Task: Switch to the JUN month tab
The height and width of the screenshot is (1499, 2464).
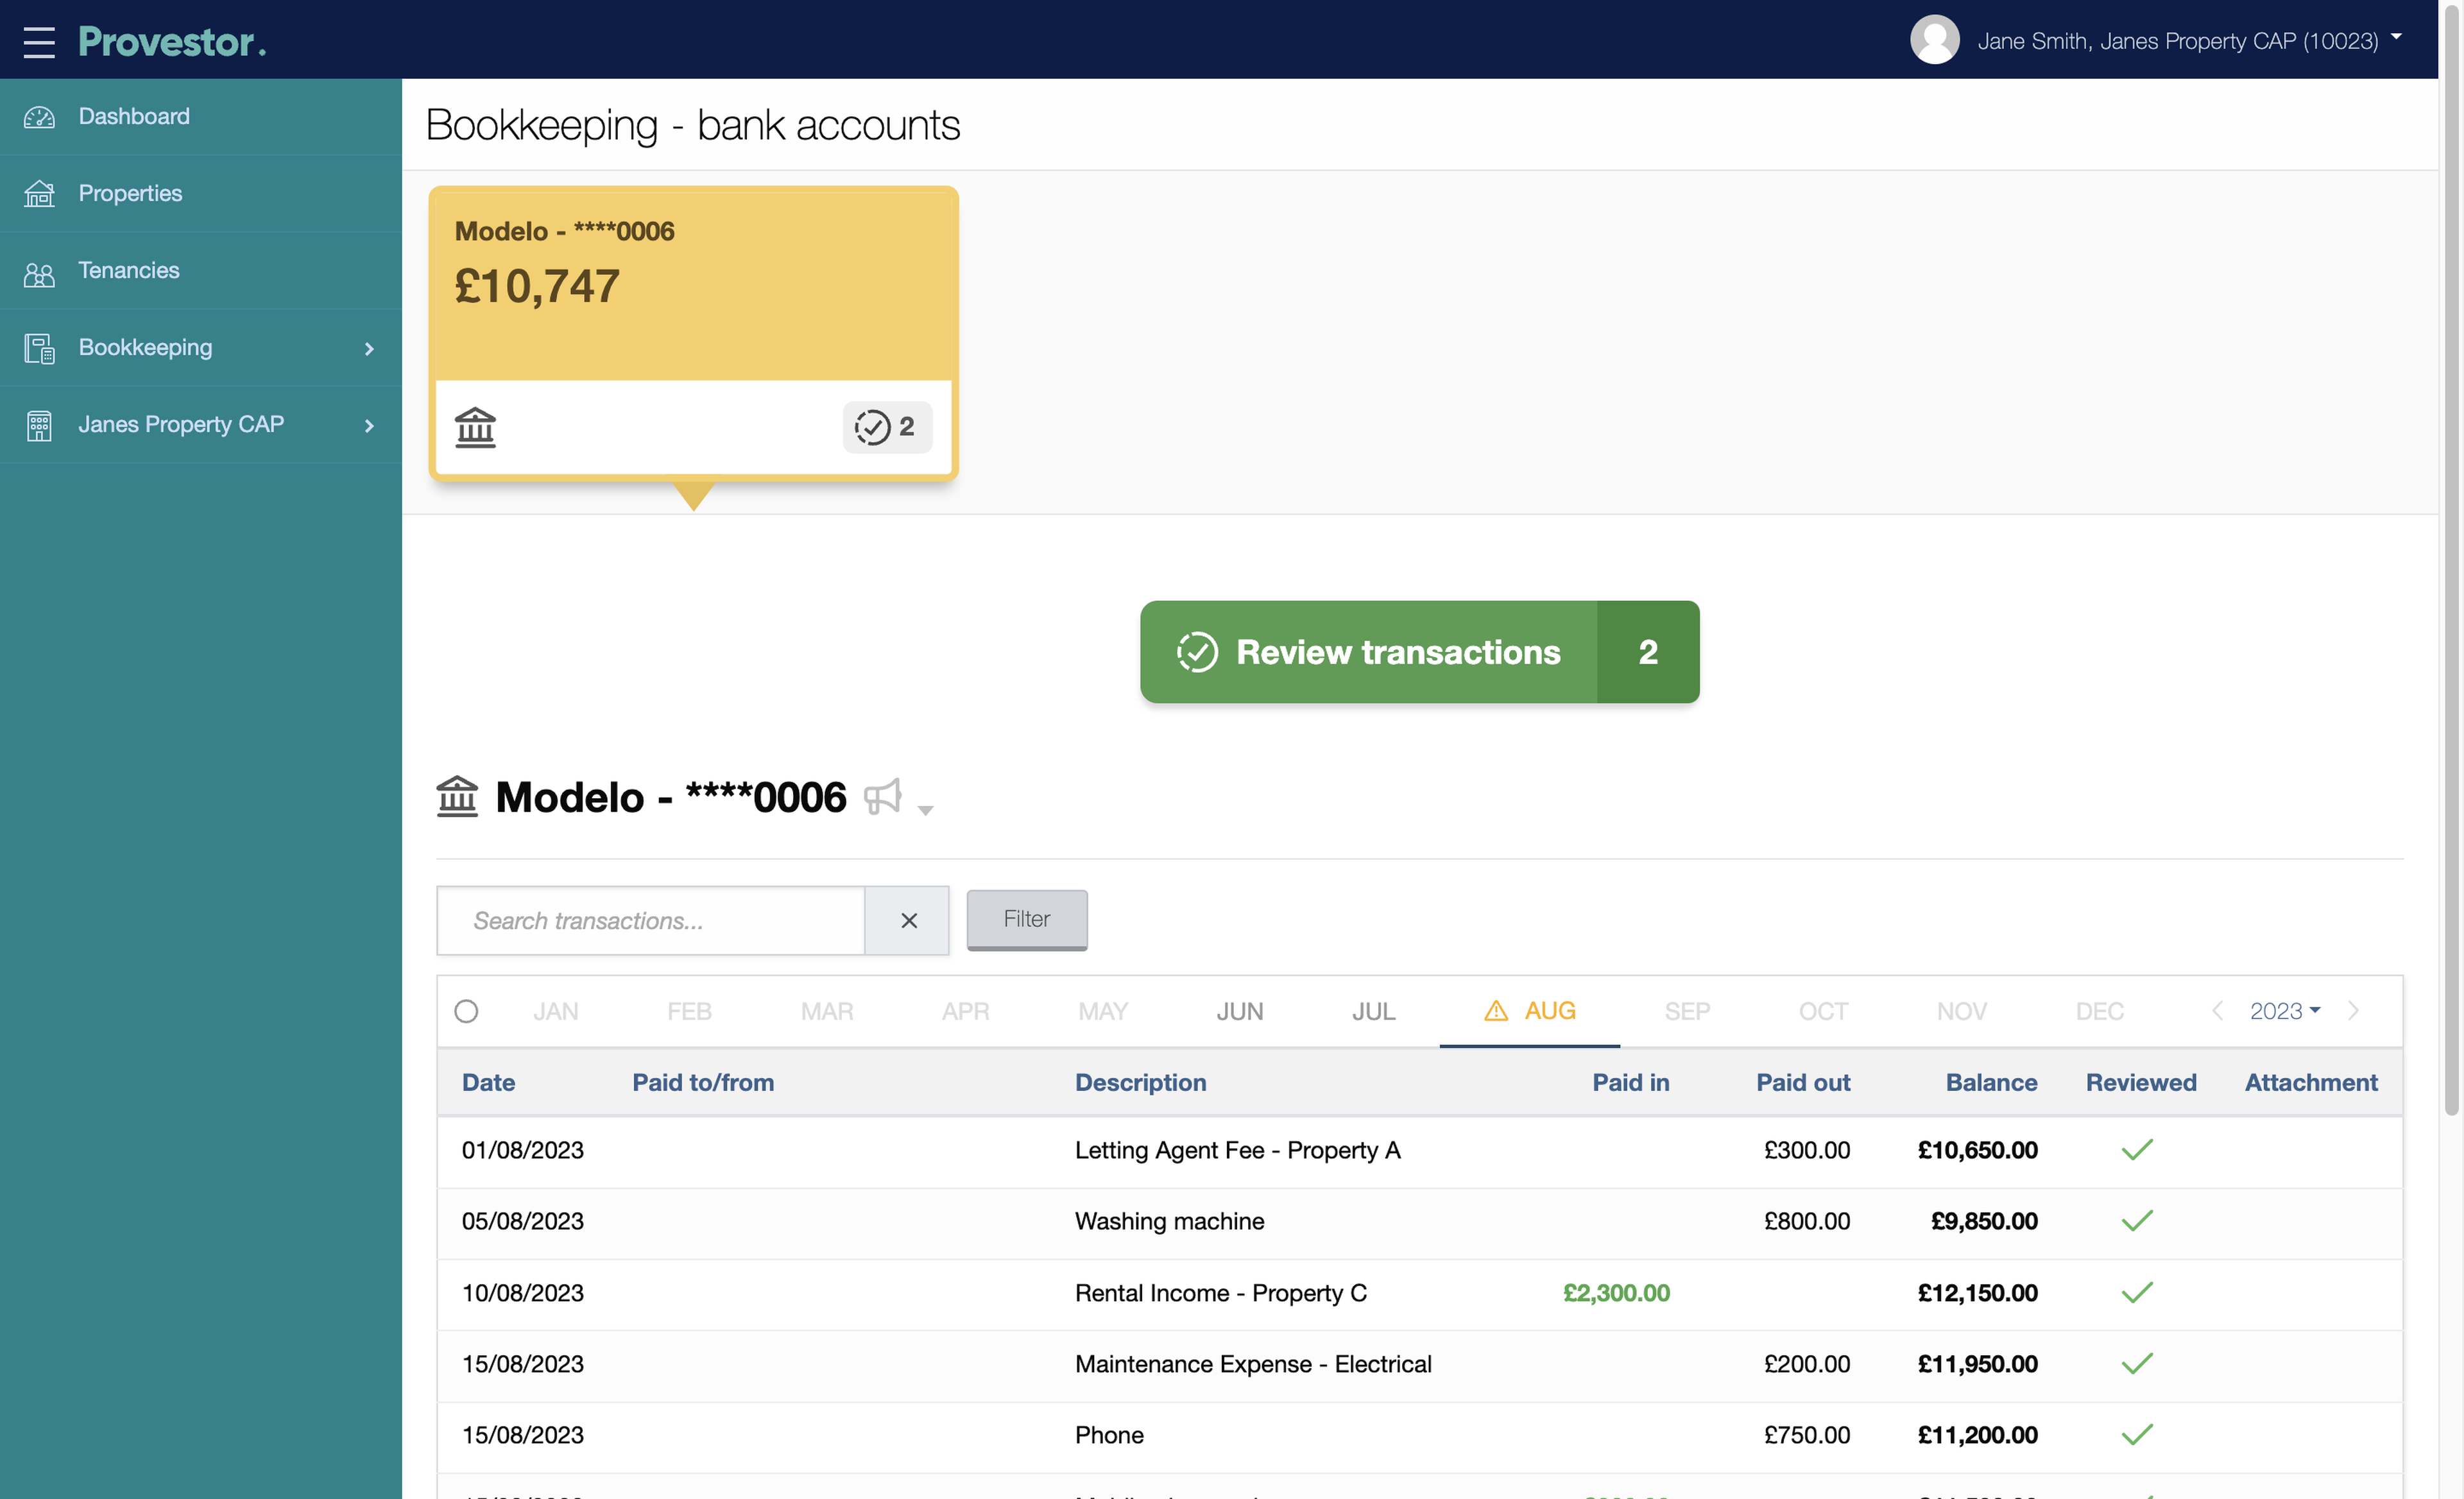Action: point(1239,1011)
